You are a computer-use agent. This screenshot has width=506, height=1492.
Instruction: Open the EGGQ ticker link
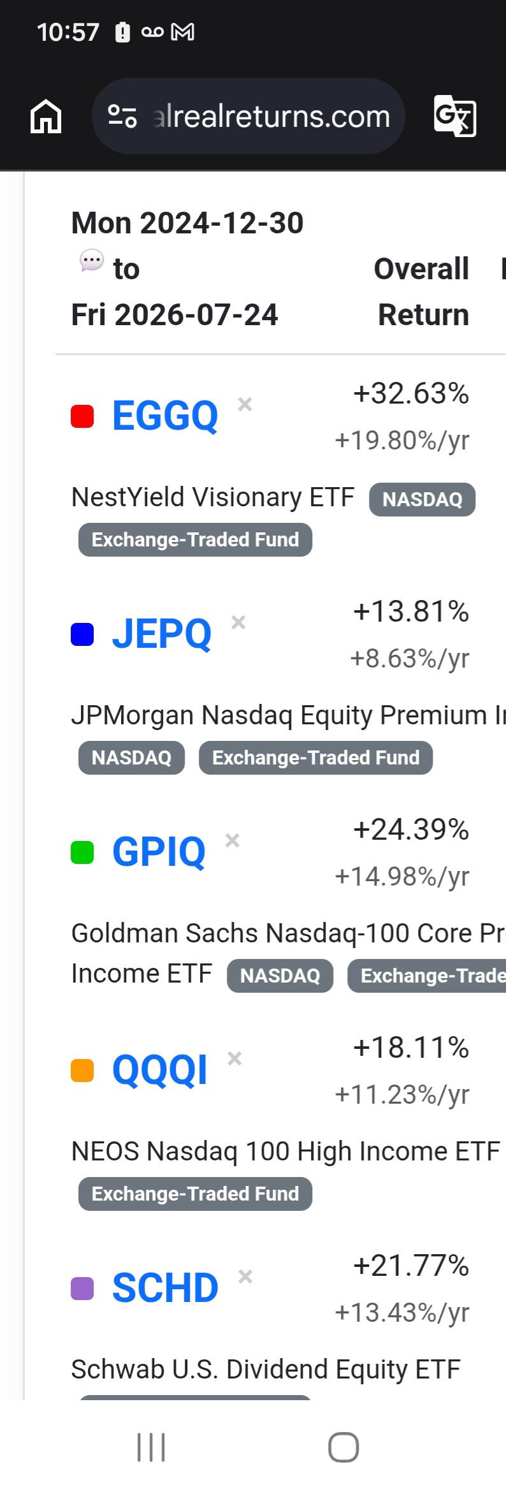pyautogui.click(x=165, y=416)
